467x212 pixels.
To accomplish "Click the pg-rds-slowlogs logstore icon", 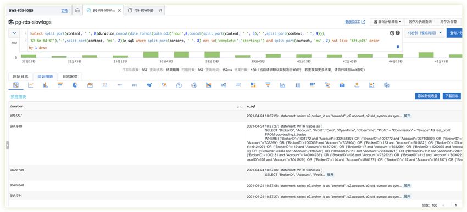I will pos(11,22).
